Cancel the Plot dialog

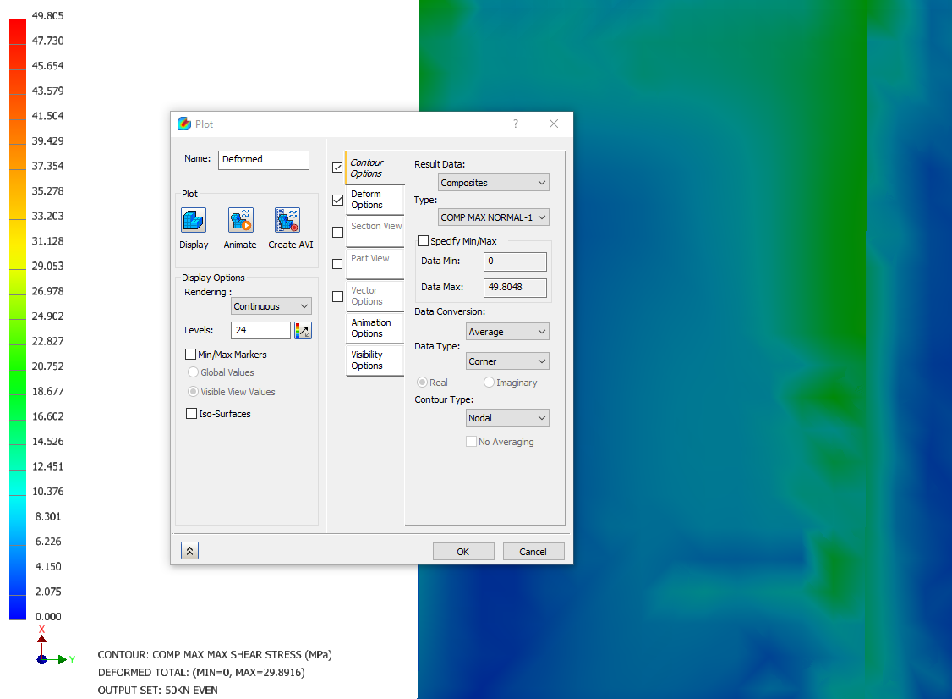(533, 551)
